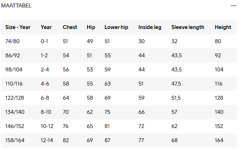
Task: Click the MAATTABEL section heading
Action: click(16, 6)
